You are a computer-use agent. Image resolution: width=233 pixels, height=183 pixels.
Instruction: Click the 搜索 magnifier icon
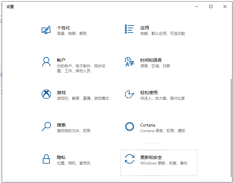46,127
